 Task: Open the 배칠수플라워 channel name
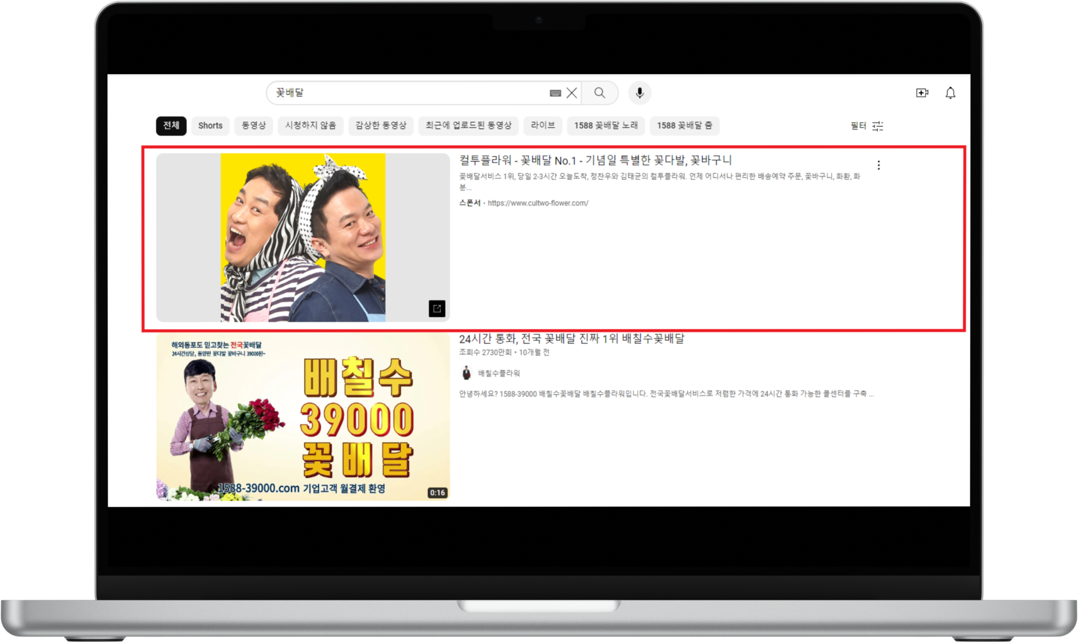499,374
